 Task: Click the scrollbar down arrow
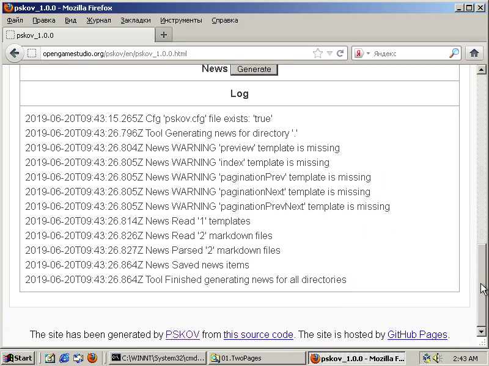tap(481, 331)
